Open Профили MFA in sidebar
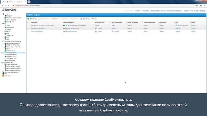 click(11, 60)
